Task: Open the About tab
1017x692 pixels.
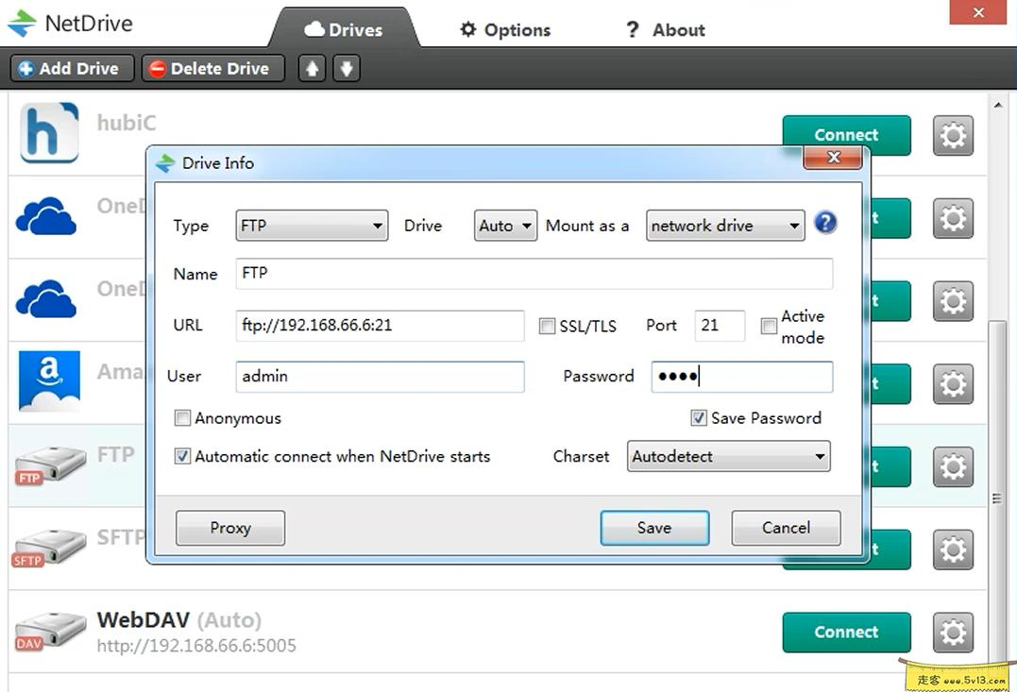Action: click(666, 30)
